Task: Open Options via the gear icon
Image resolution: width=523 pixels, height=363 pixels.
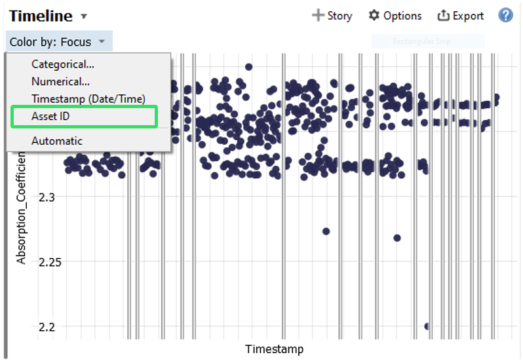Action: pyautogui.click(x=374, y=16)
